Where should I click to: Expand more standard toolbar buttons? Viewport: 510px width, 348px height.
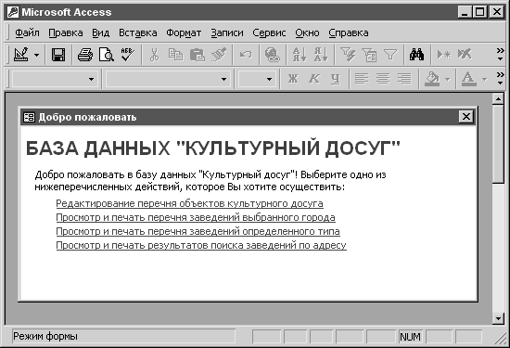point(500,55)
